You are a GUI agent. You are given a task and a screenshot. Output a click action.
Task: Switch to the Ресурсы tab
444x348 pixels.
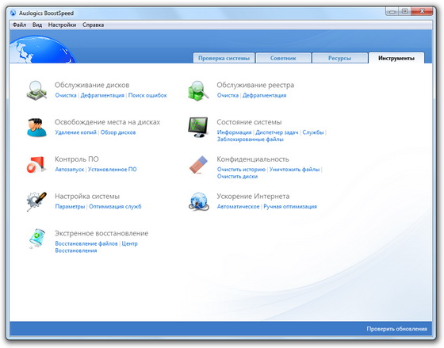(339, 58)
